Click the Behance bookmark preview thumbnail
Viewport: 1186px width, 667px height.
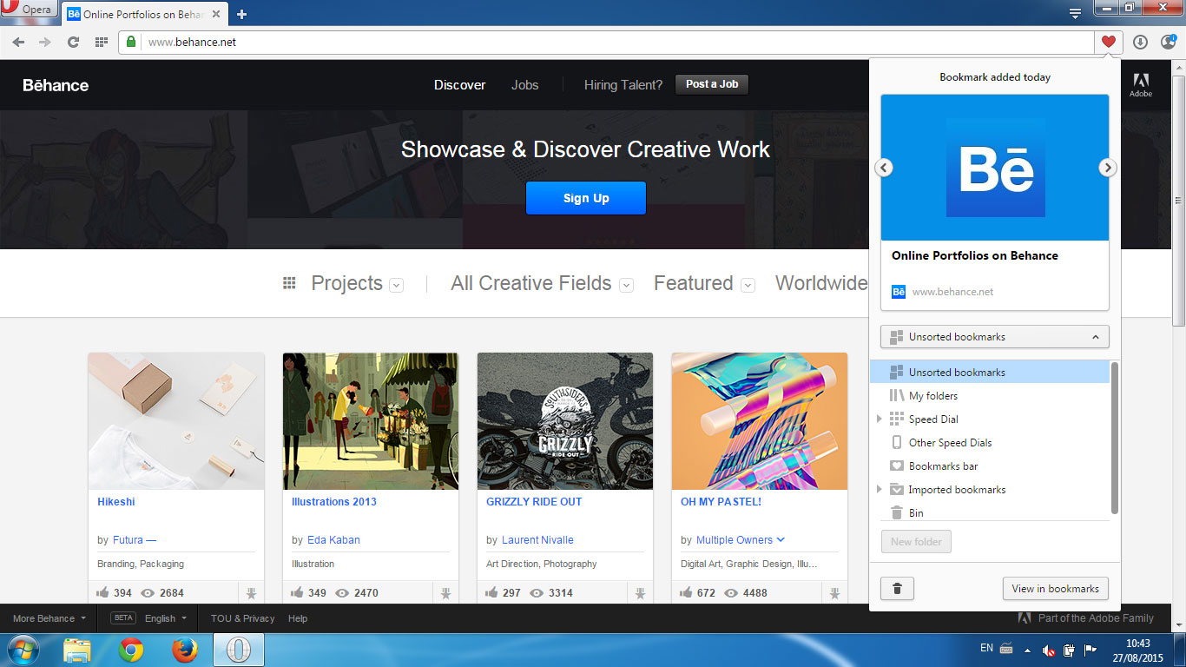click(995, 168)
